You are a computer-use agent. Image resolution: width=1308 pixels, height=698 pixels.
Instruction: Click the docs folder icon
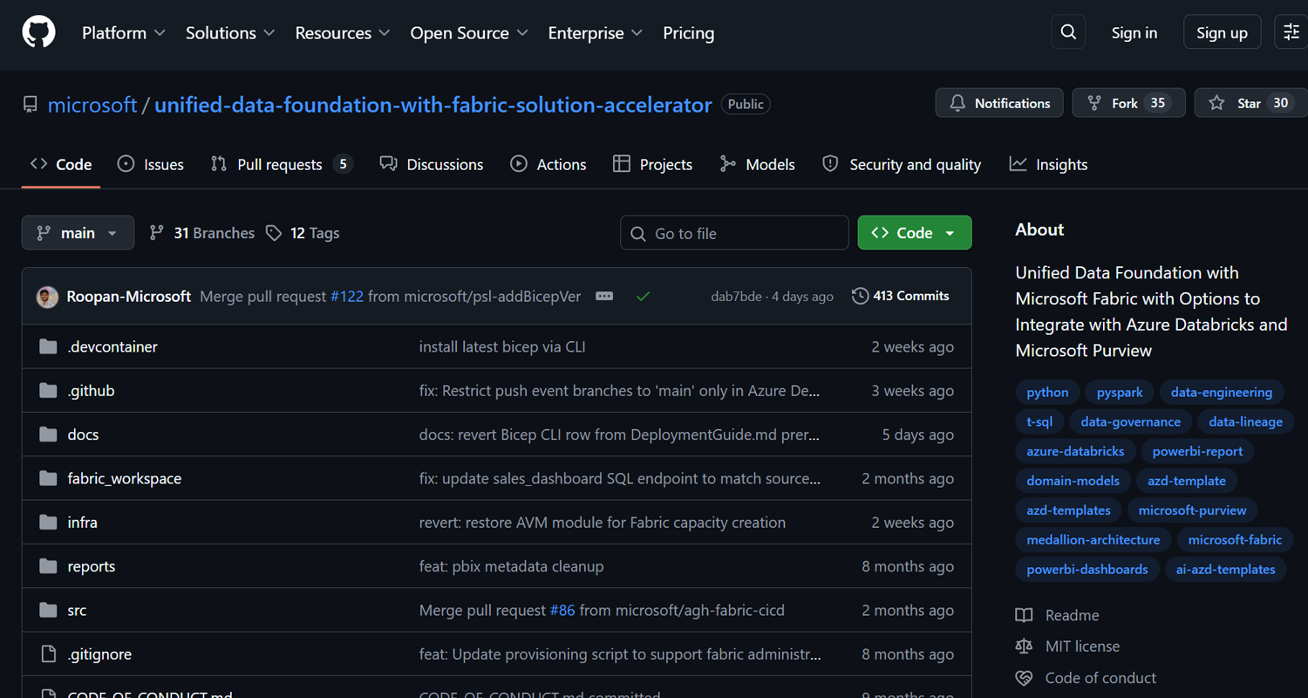click(x=48, y=435)
